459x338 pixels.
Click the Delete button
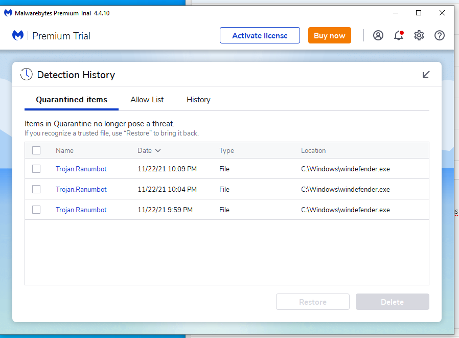click(x=392, y=302)
